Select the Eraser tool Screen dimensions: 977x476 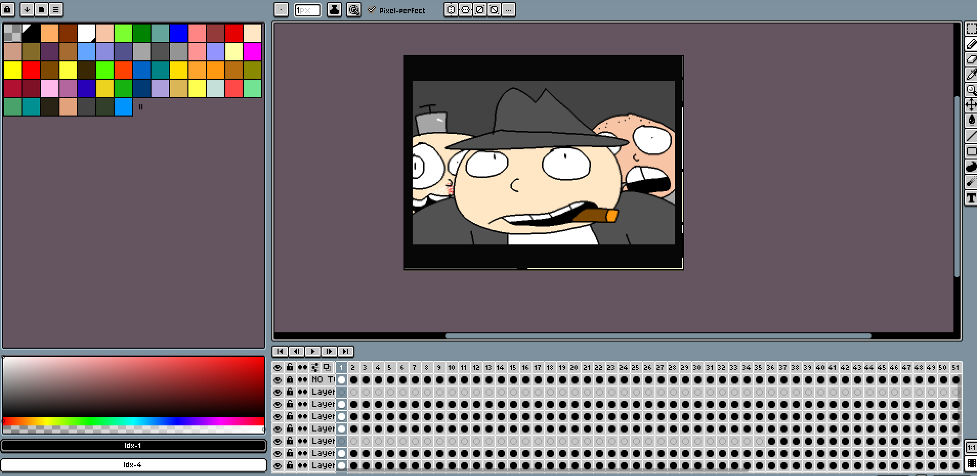971,59
